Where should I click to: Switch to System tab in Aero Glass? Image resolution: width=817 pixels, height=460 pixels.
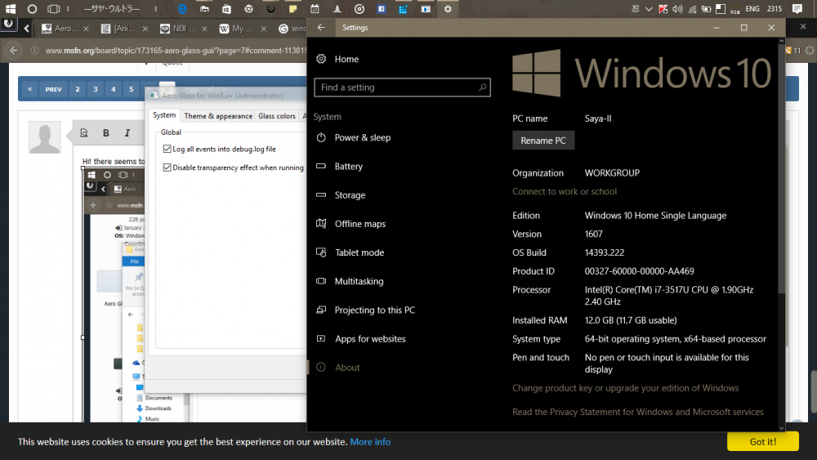(164, 115)
